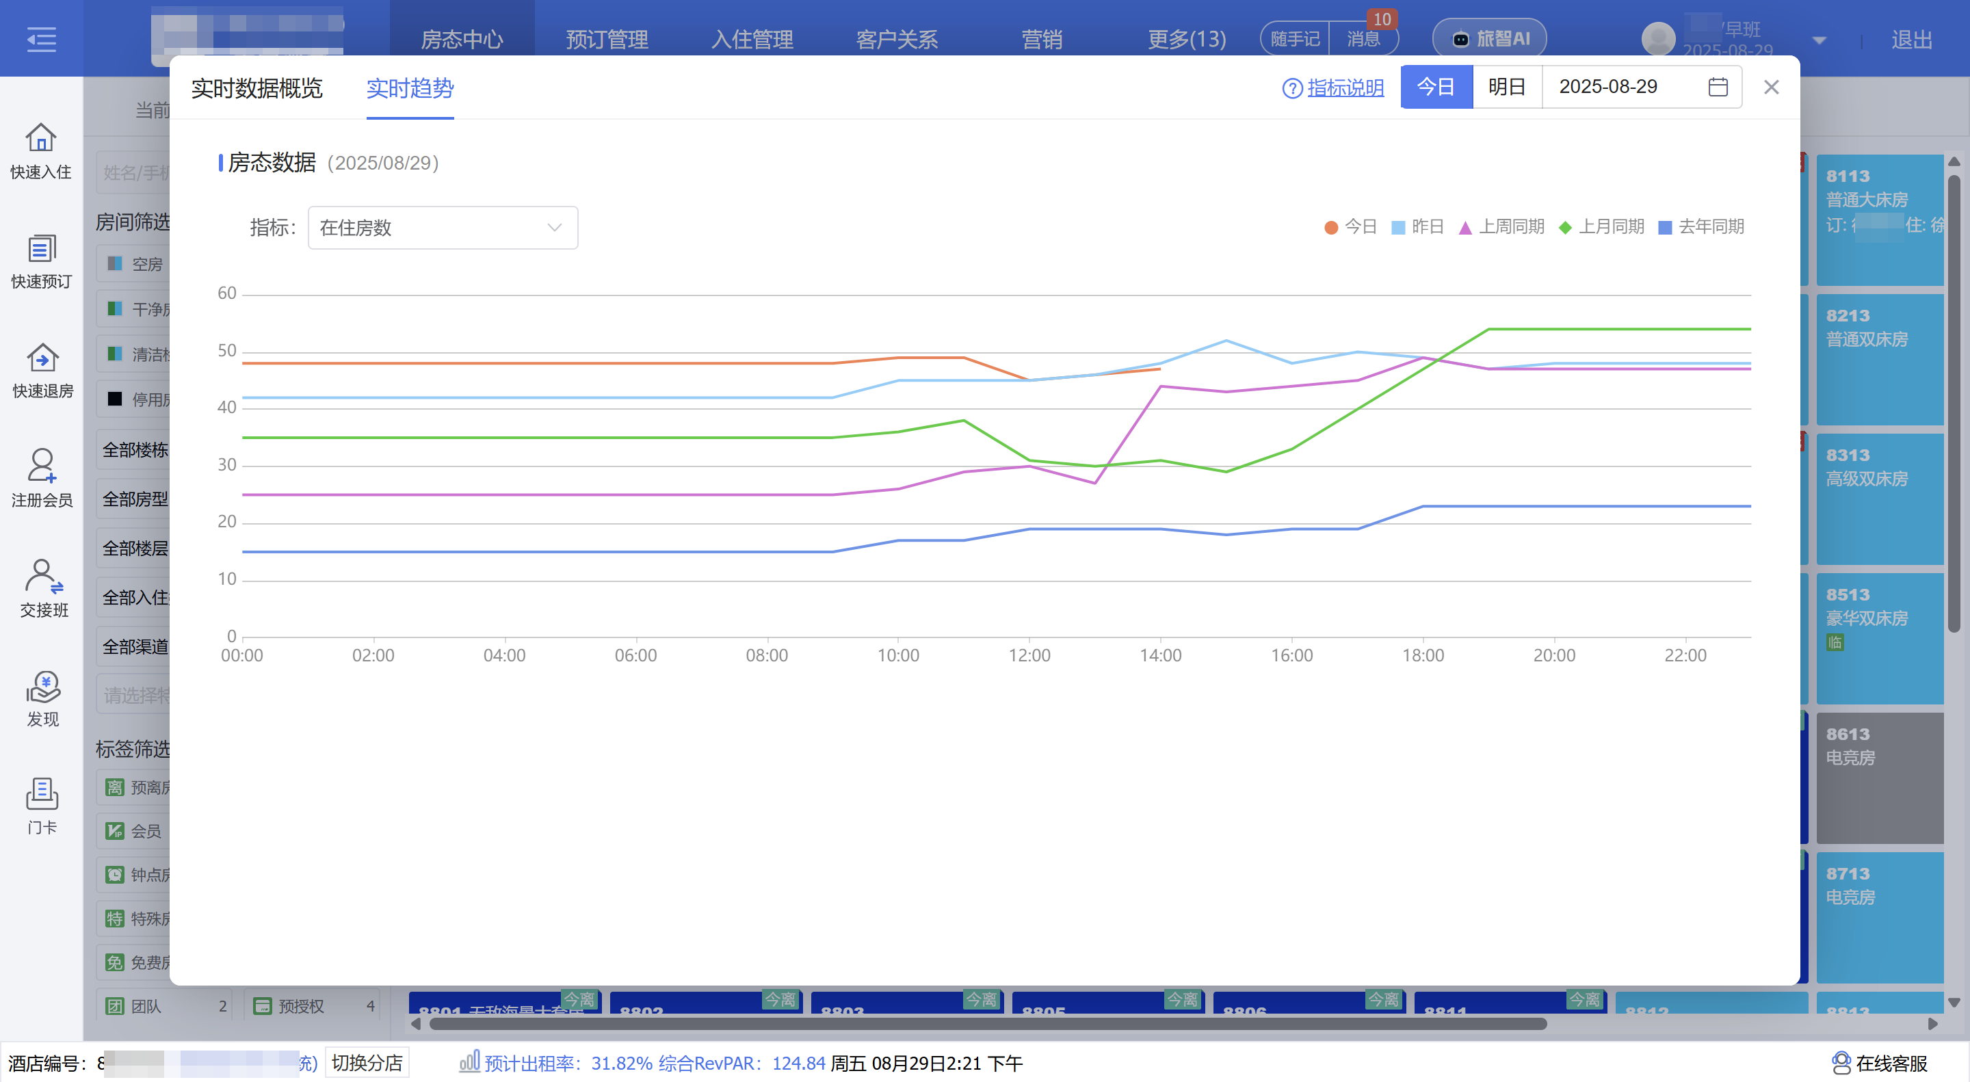Open 快速退房 quick checkout icon
Viewport: 1970px width, 1082px height.
tap(42, 371)
